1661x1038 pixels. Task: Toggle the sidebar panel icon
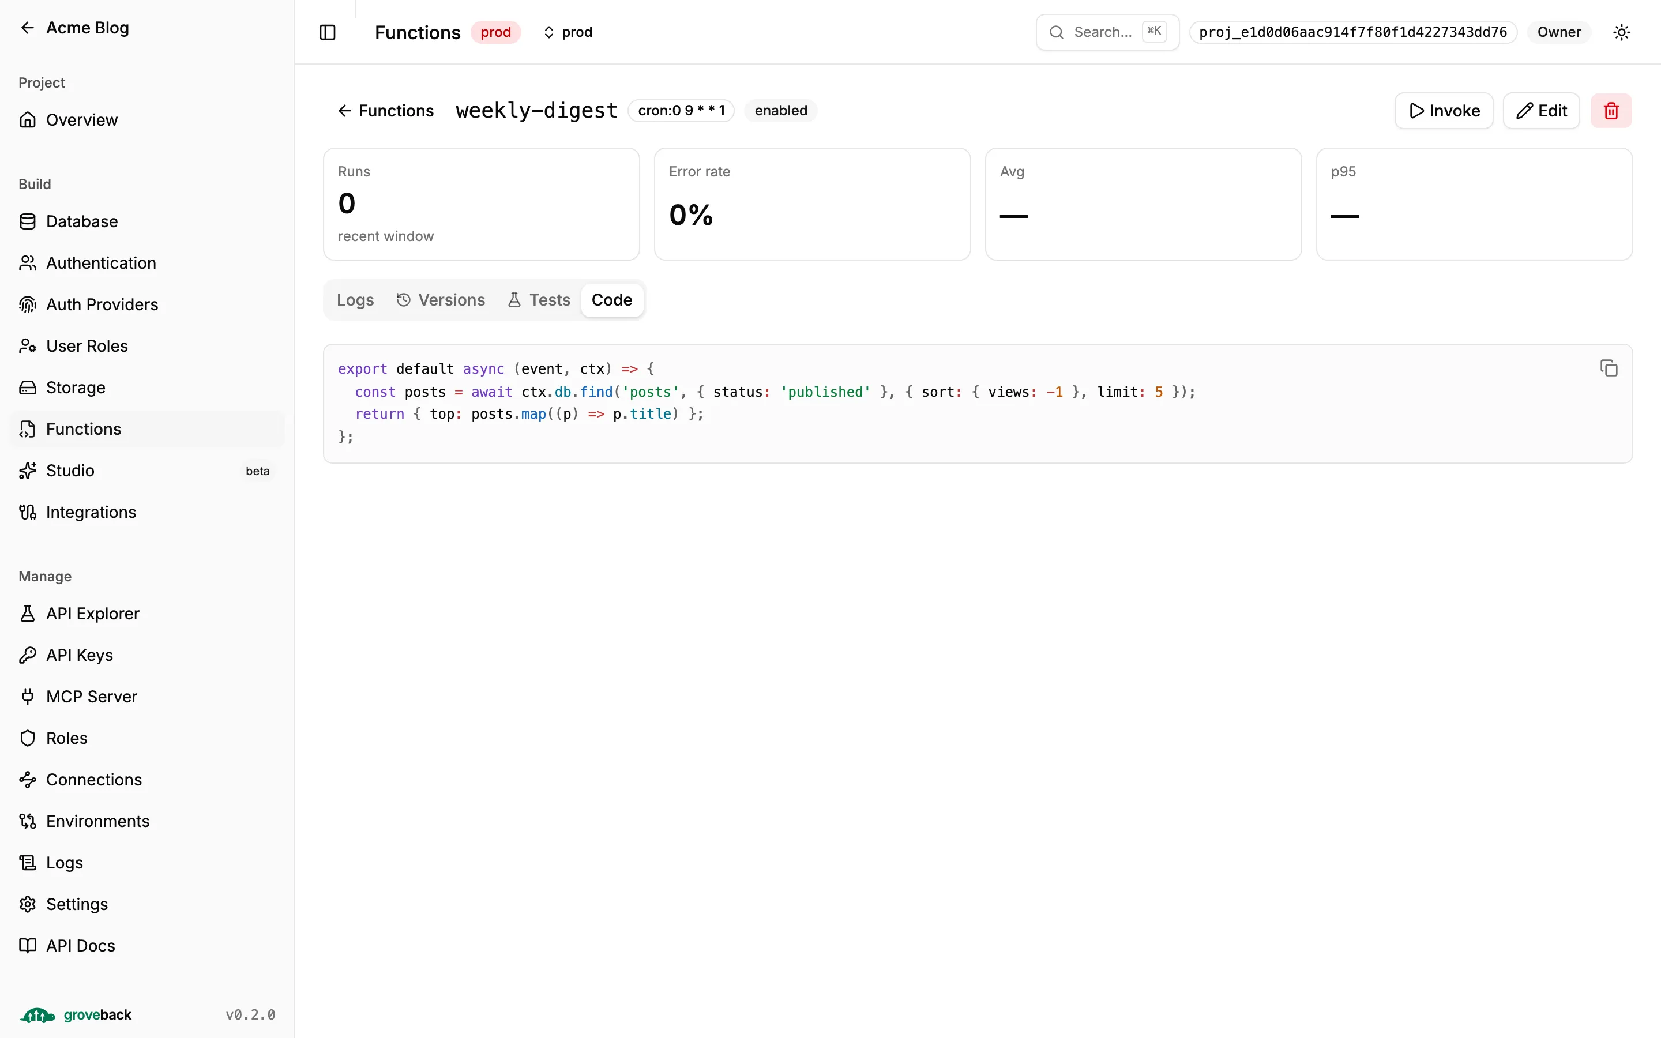pyautogui.click(x=328, y=32)
